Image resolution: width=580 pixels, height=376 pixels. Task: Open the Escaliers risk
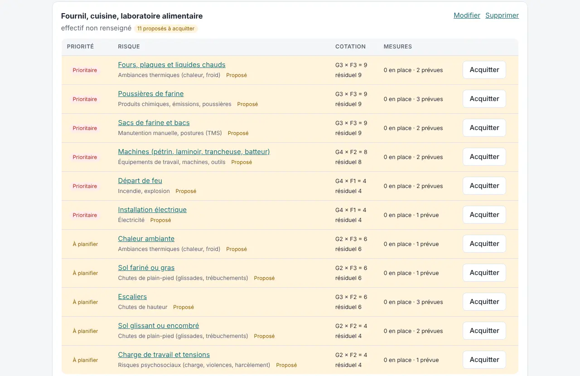pyautogui.click(x=132, y=297)
